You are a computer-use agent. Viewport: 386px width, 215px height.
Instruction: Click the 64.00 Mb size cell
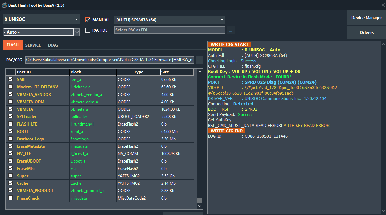click(x=177, y=132)
